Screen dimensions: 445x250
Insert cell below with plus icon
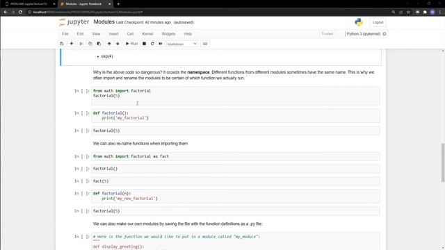click(72, 44)
